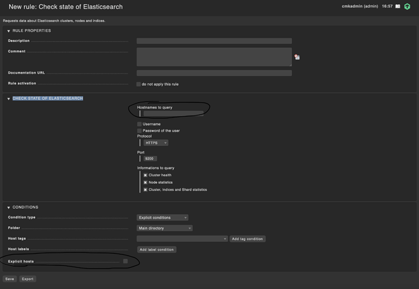Focus the Description input field
Image resolution: width=419 pixels, height=289 pixels.
pyautogui.click(x=214, y=41)
